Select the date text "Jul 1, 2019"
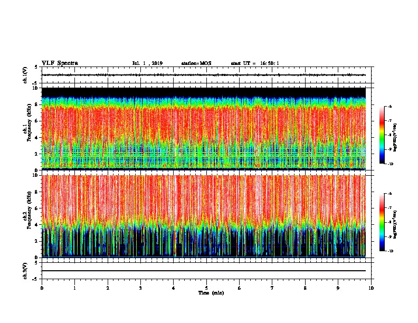This screenshot has height=323, width=418. coord(147,63)
